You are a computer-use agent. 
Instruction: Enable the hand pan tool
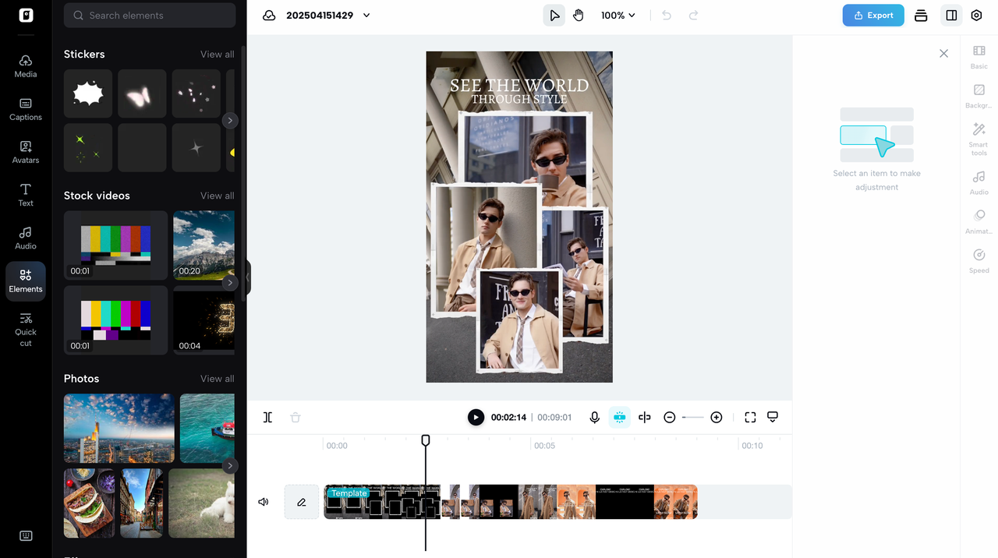(x=578, y=15)
